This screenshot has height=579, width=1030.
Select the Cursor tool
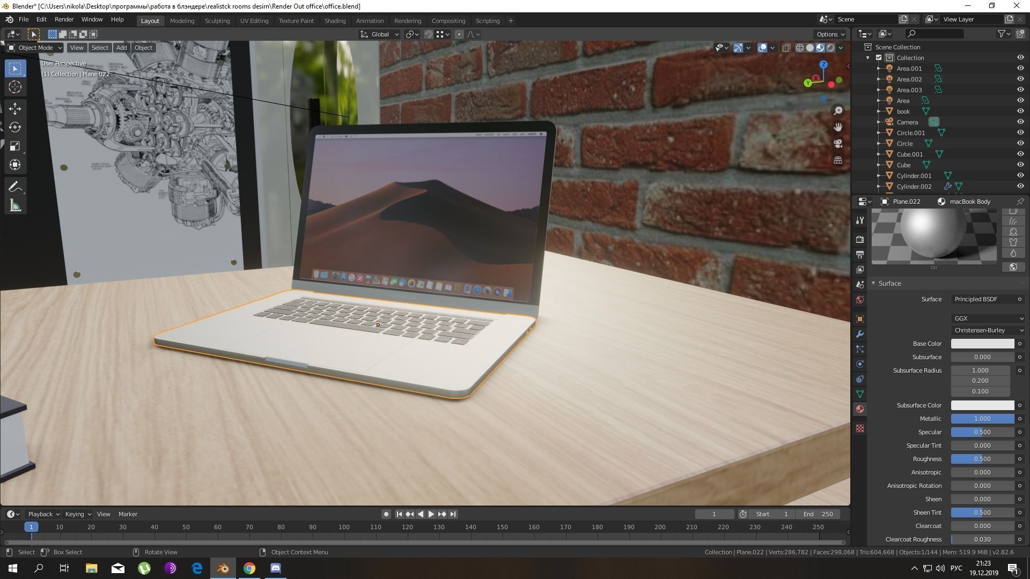click(15, 87)
